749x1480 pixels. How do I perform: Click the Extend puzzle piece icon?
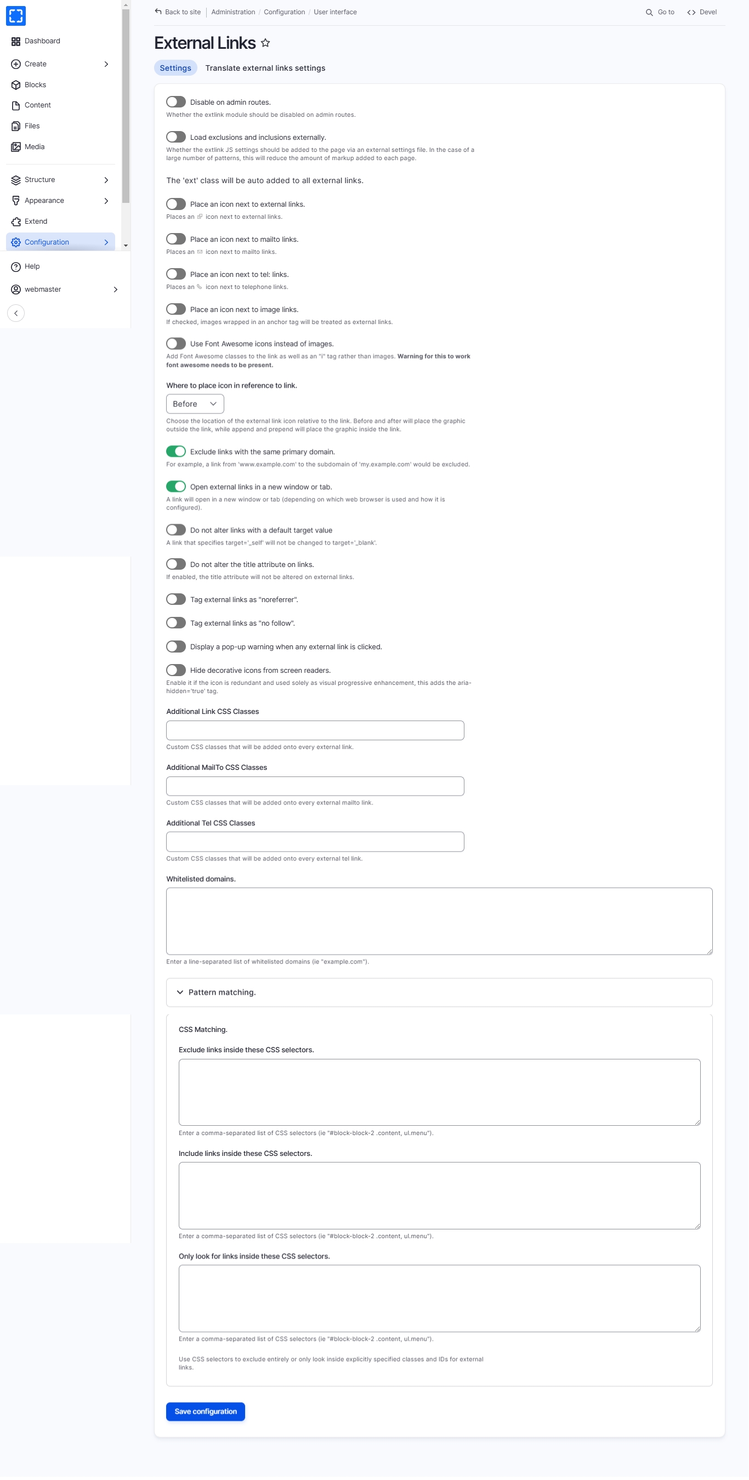click(16, 222)
